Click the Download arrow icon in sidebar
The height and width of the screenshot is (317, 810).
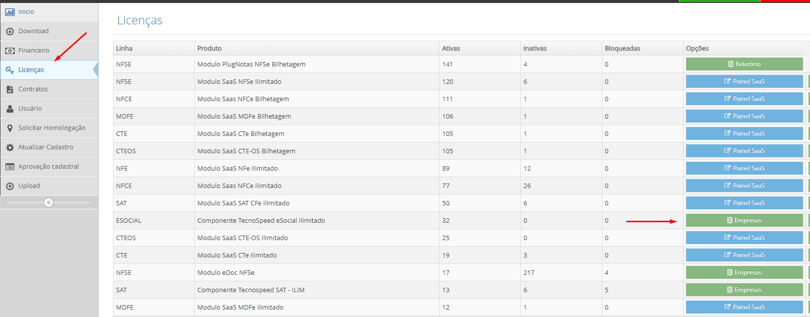(x=10, y=31)
